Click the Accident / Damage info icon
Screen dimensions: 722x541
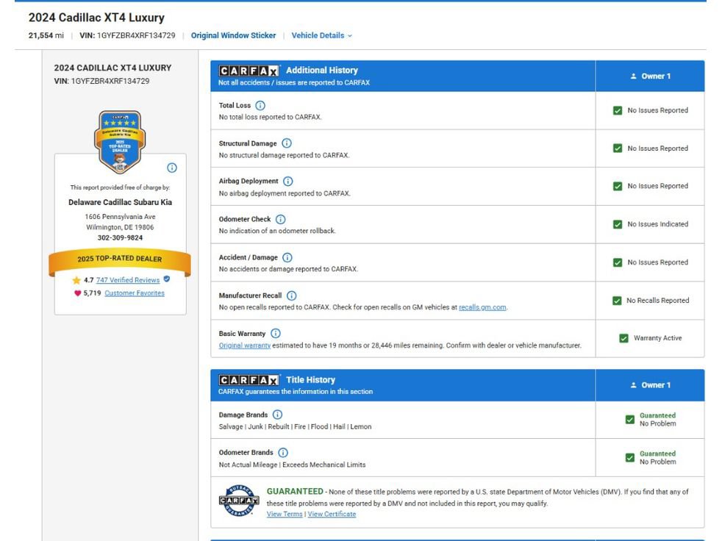click(287, 257)
